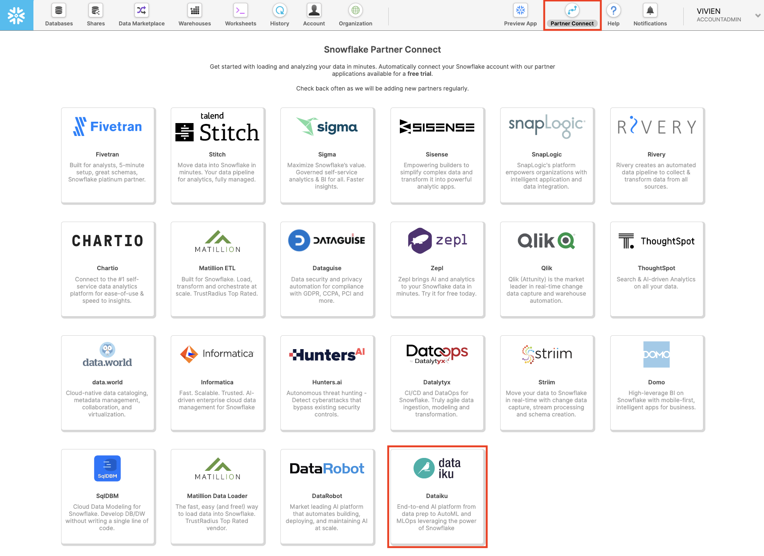
Task: Open Data Marketplace from the toolbar
Action: click(141, 15)
